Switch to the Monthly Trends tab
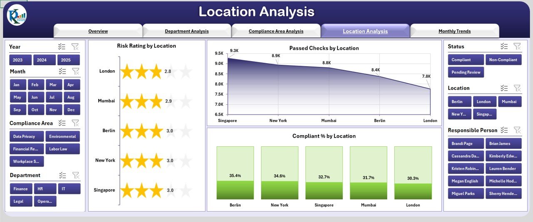 (x=454, y=31)
